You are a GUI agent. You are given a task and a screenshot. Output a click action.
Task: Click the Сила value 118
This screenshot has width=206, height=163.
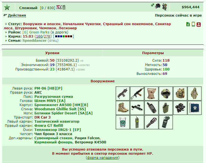pyautogui.click(x=166, y=61)
